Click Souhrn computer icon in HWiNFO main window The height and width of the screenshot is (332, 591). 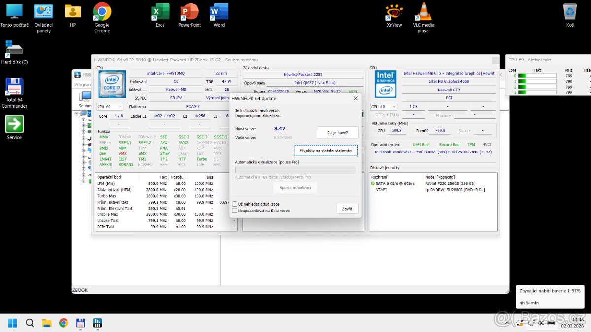coord(85,99)
